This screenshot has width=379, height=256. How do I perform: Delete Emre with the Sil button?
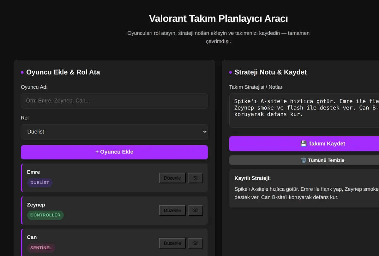click(x=196, y=178)
